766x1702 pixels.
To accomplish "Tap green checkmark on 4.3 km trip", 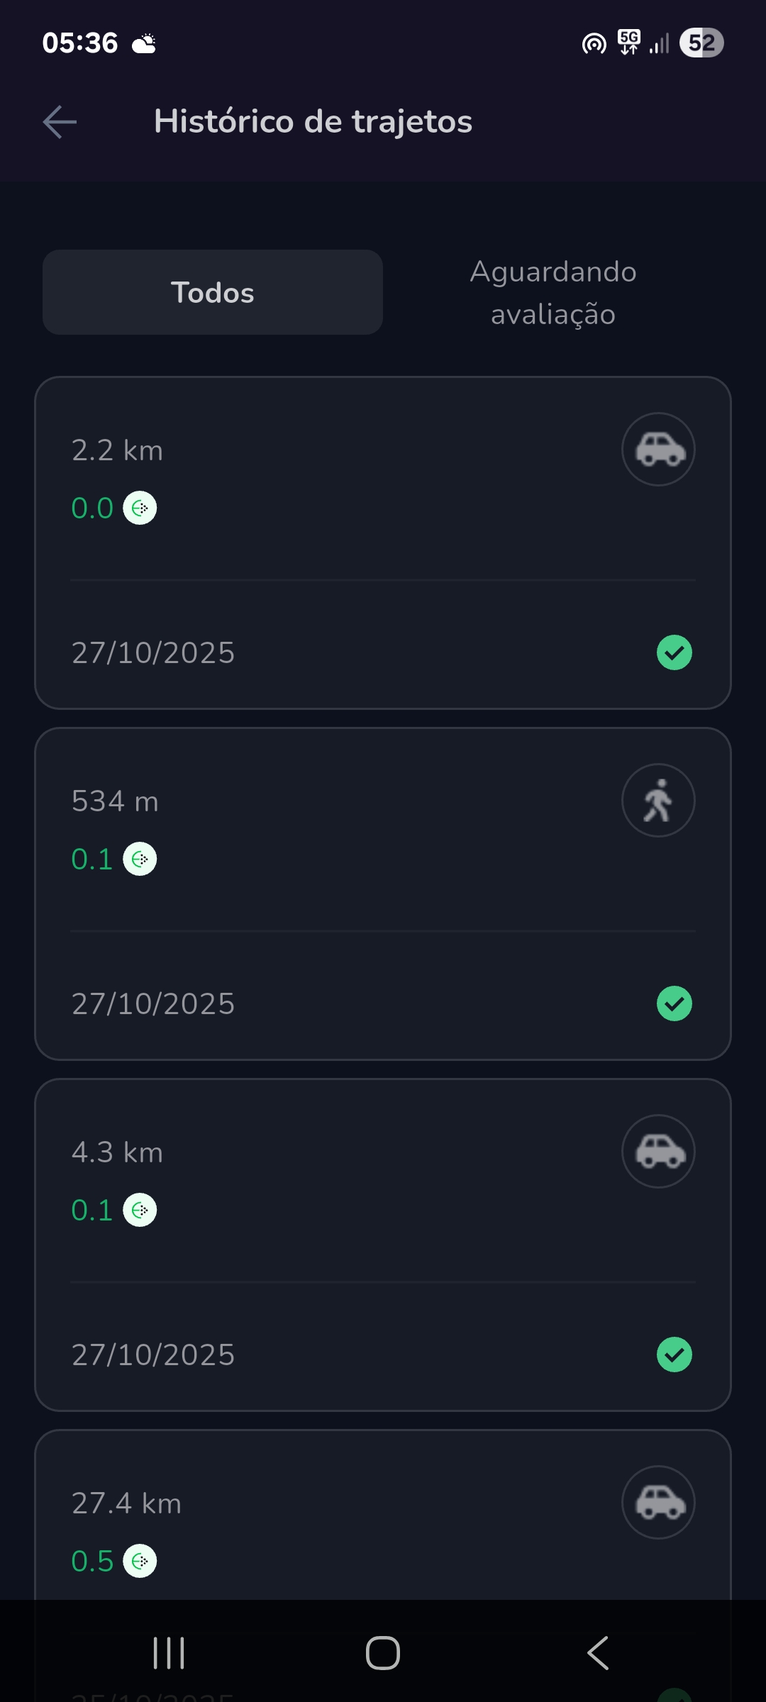I will click(x=674, y=1355).
